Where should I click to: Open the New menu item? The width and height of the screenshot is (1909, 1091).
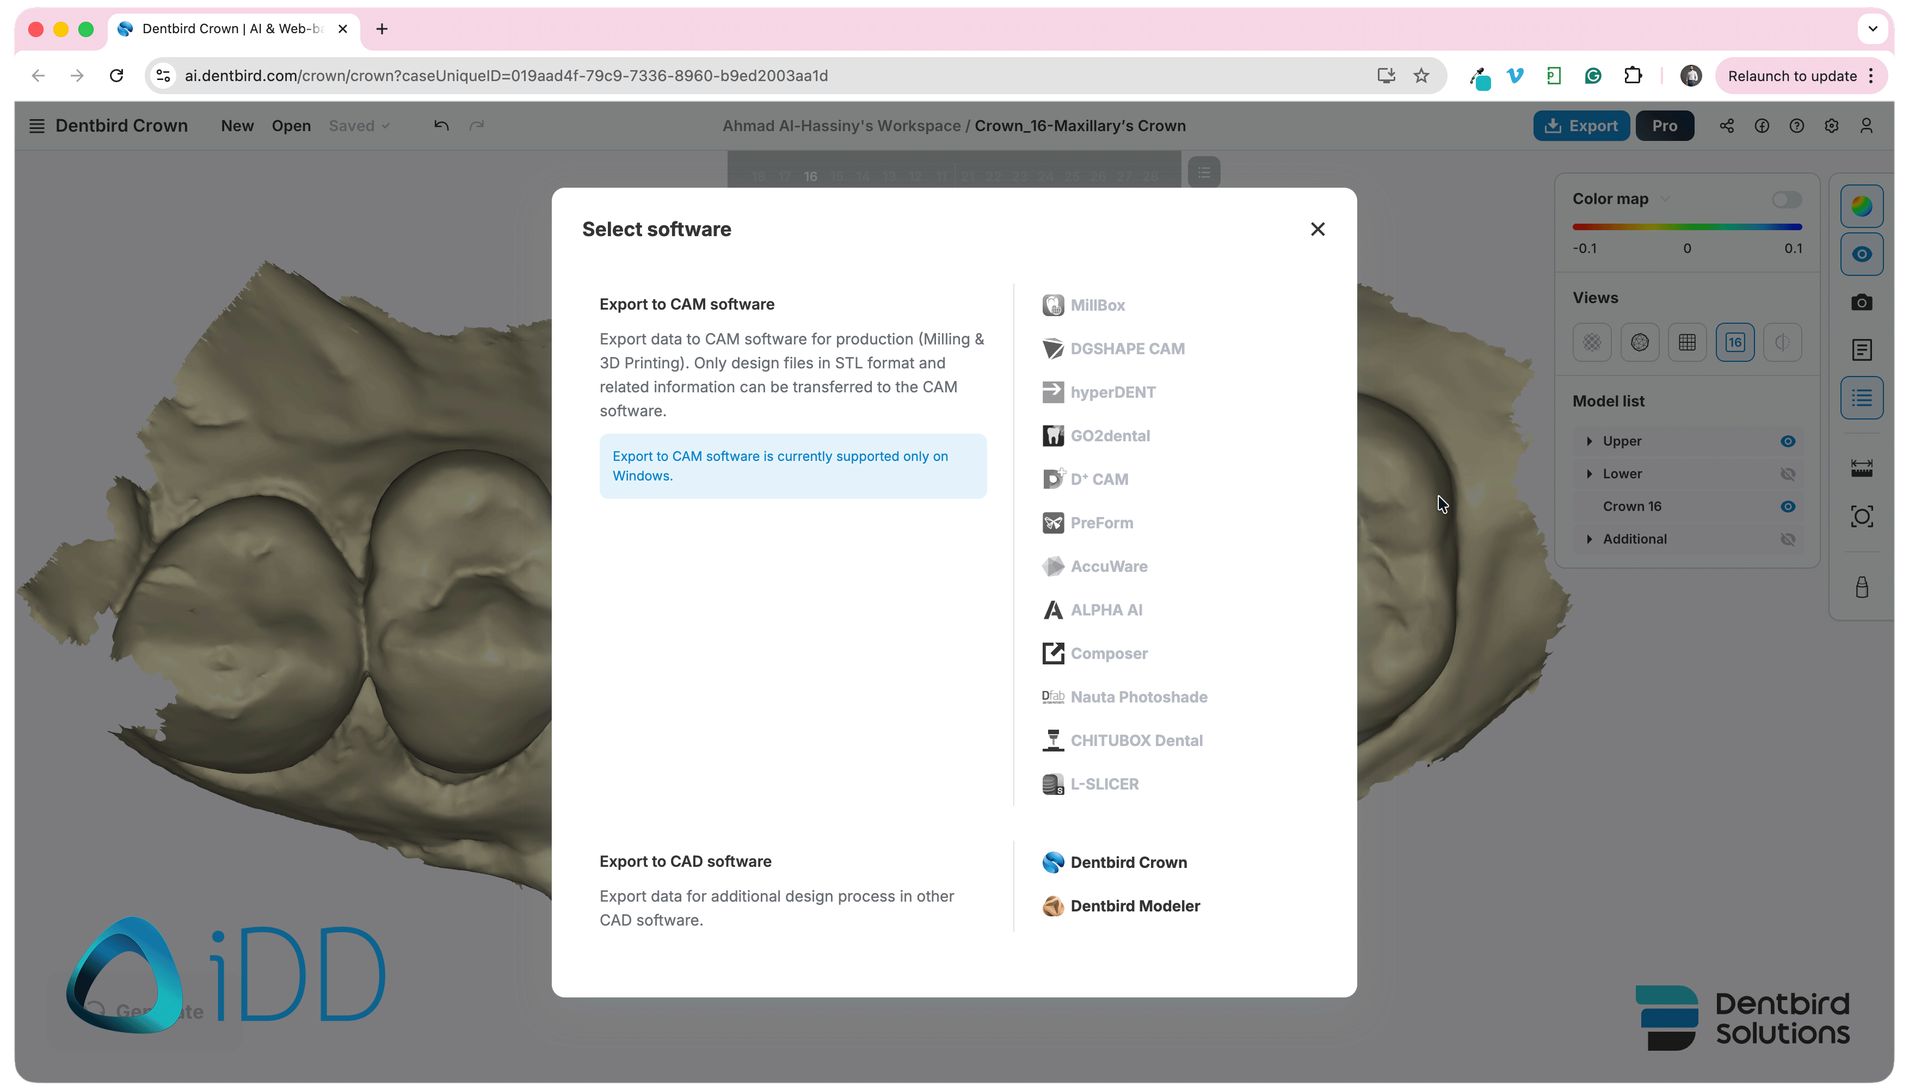(x=237, y=126)
